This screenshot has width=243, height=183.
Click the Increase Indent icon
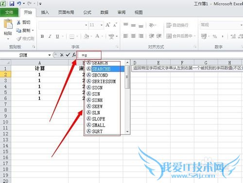159,36
